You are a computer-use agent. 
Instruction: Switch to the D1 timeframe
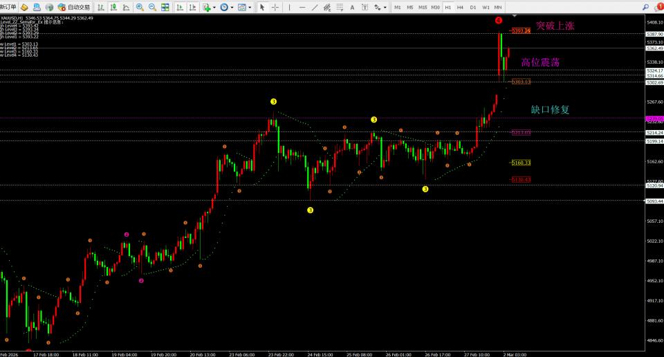pos(473,7)
